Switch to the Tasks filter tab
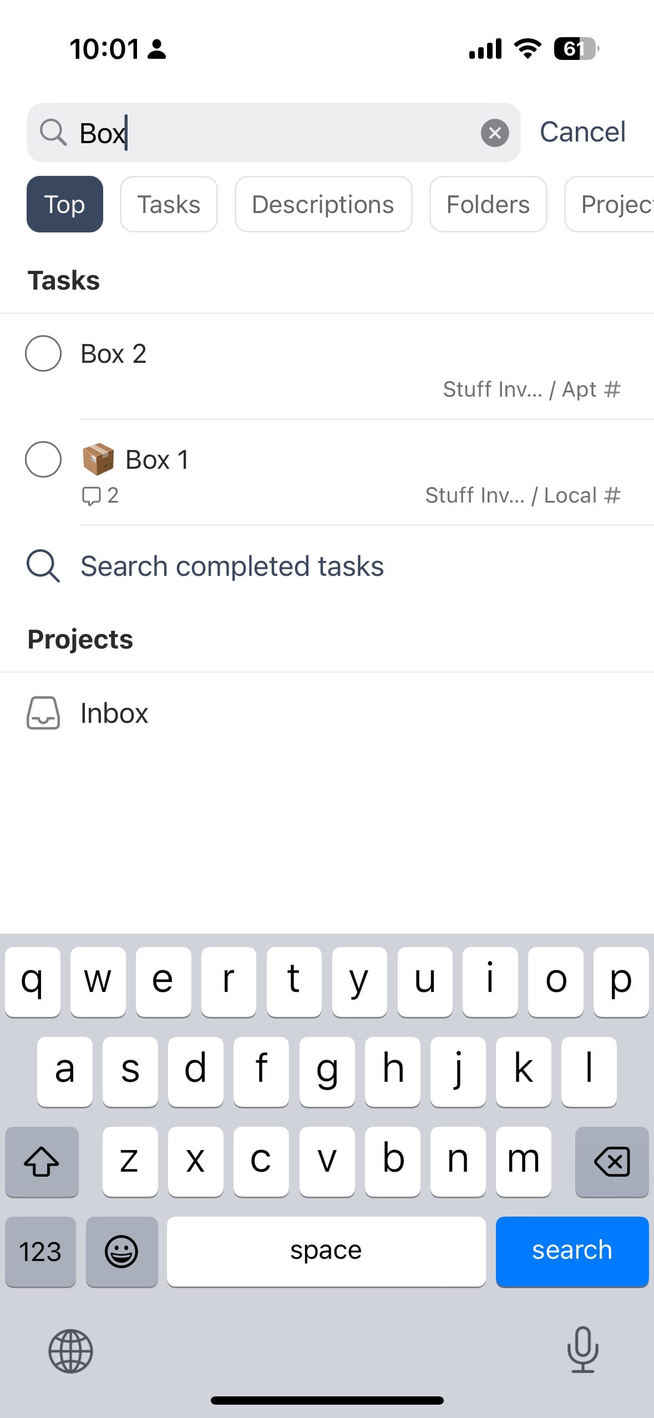 pos(169,204)
